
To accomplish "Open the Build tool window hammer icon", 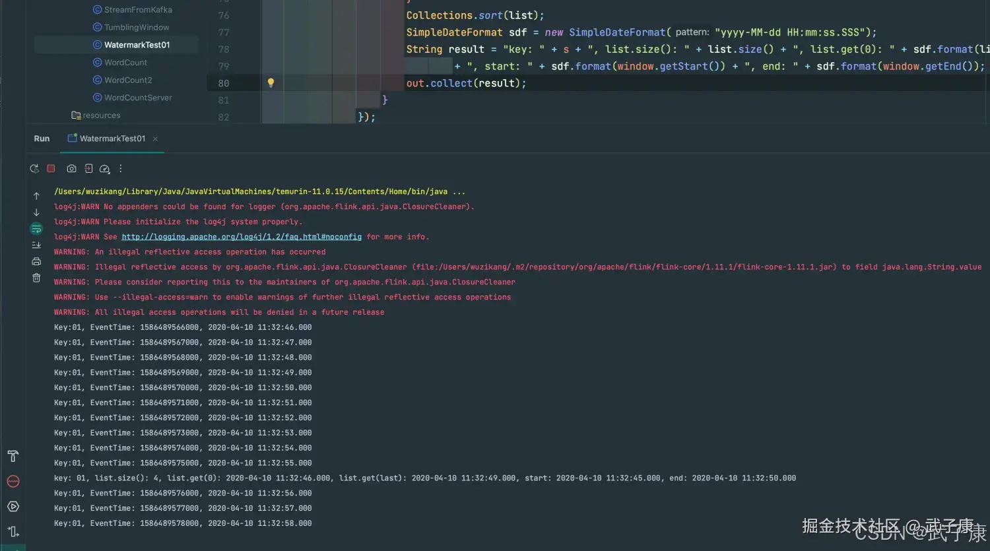I will [13, 456].
